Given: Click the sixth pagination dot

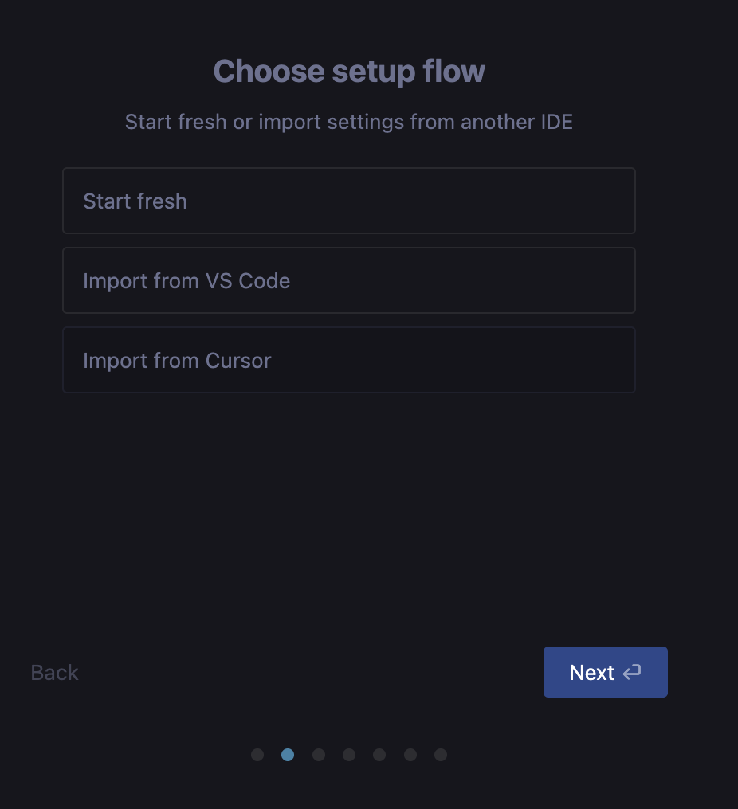Looking at the screenshot, I should click(x=410, y=755).
